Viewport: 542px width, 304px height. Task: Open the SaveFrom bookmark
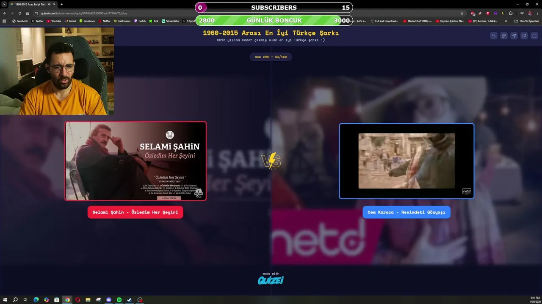(x=87, y=21)
